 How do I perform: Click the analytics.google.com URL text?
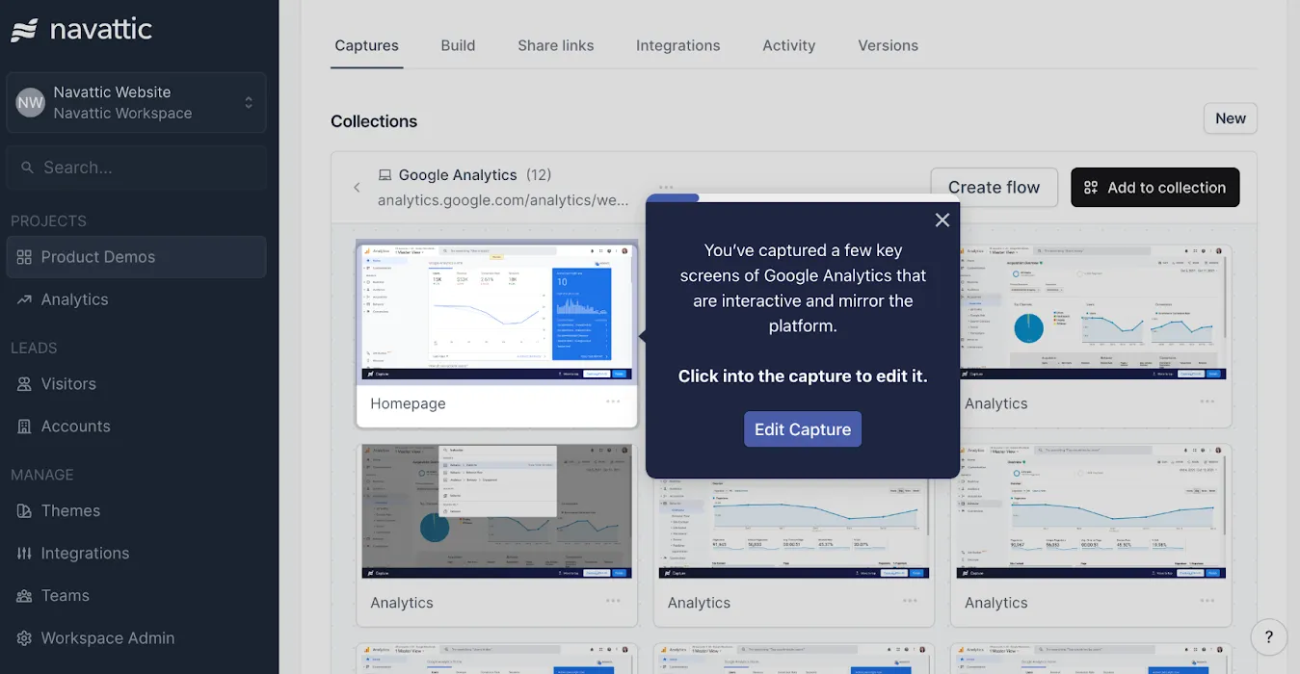pyautogui.click(x=503, y=200)
